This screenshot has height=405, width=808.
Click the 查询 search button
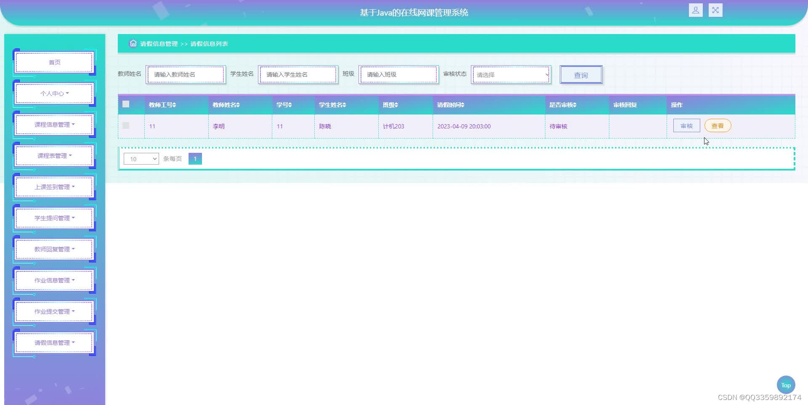581,75
